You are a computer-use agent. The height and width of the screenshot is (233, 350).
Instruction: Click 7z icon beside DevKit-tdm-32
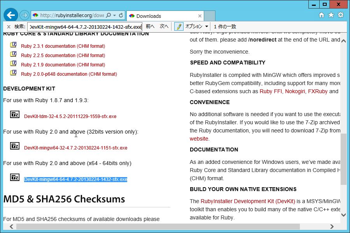(15, 115)
